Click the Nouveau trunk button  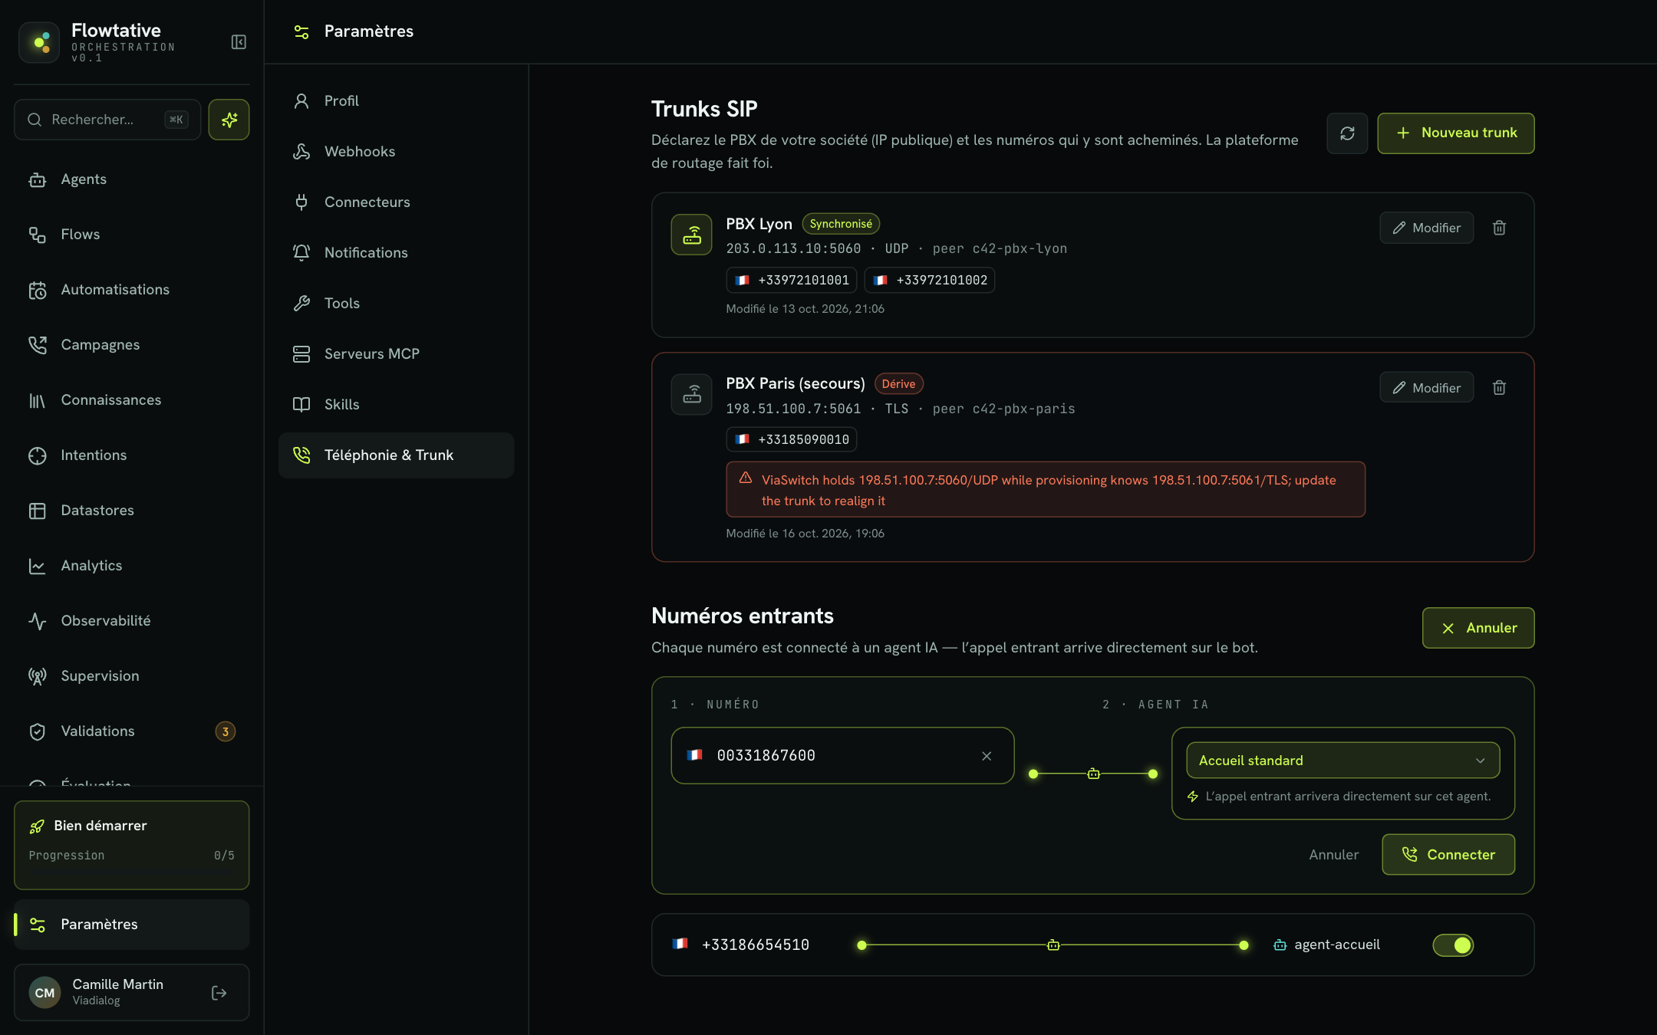[1455, 133]
